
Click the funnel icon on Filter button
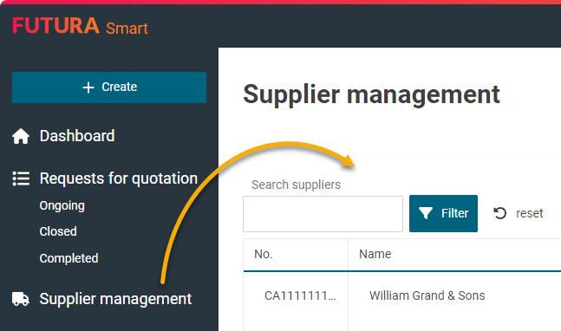click(x=426, y=213)
